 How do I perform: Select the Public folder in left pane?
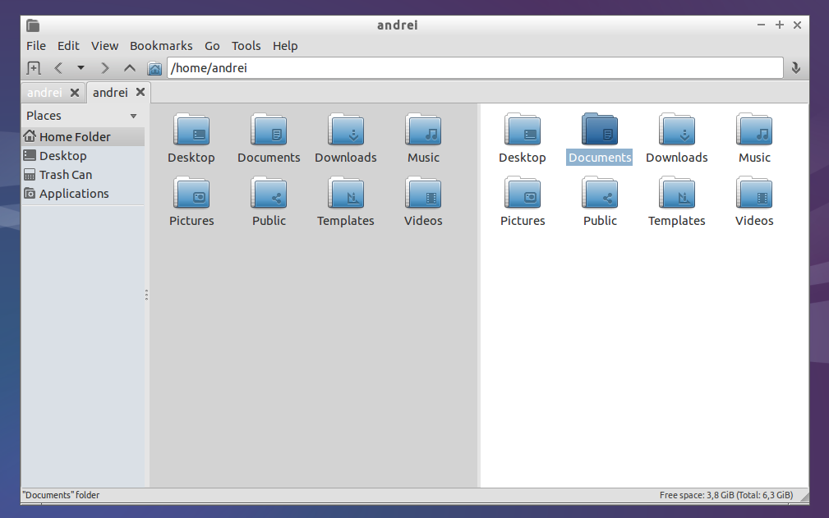click(x=269, y=202)
